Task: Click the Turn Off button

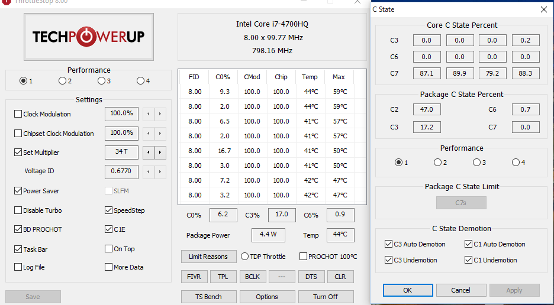Action: point(326,297)
